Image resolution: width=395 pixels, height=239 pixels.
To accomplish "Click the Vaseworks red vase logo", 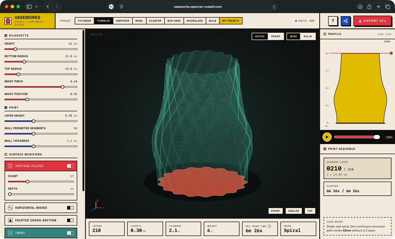I will (8, 21).
